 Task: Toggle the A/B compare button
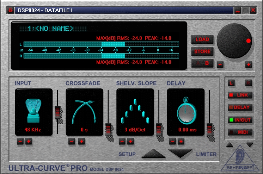[202, 63]
